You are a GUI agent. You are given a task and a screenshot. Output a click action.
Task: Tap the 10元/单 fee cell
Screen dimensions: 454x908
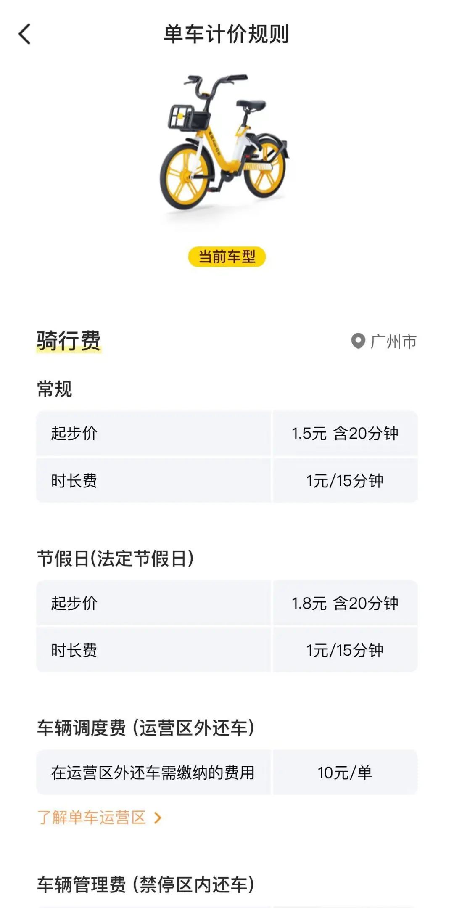coord(345,773)
